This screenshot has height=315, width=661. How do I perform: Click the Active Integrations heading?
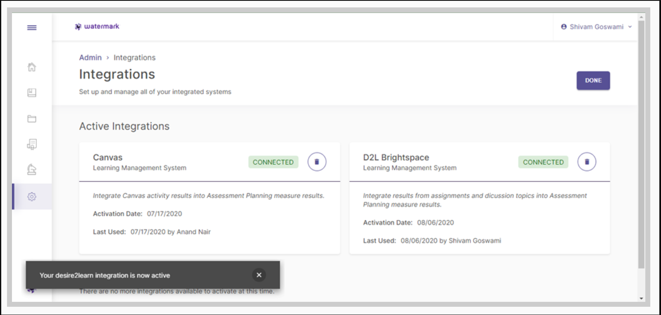[124, 126]
